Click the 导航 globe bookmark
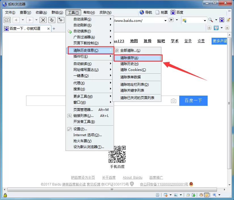The height and width of the screenshot is (200, 234). (x=146, y=12)
